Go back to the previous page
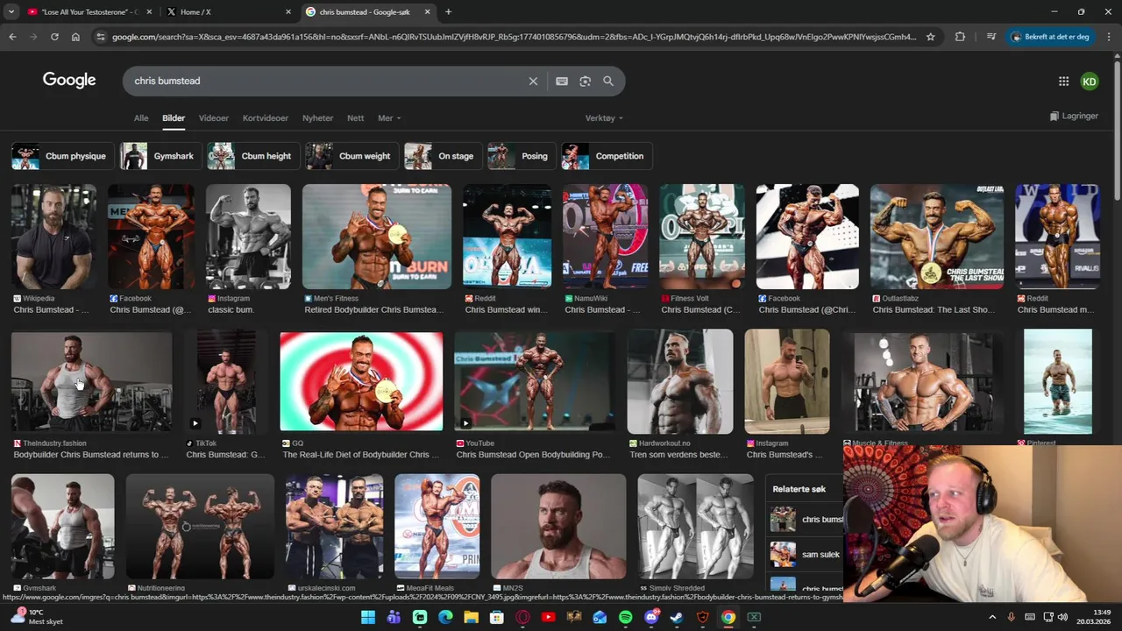1122x631 pixels. point(12,37)
